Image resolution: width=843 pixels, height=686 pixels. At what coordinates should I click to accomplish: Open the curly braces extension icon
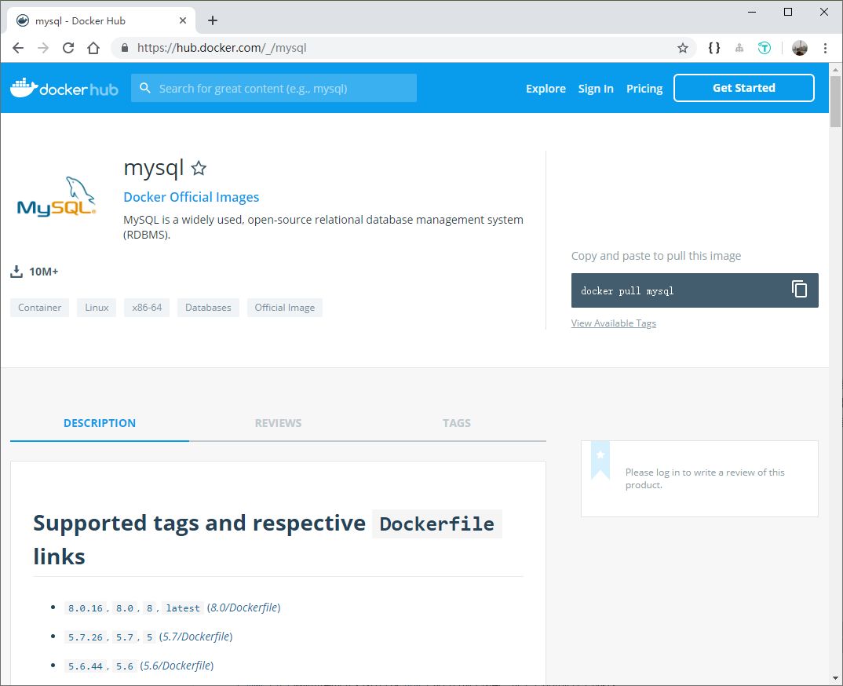coord(714,48)
